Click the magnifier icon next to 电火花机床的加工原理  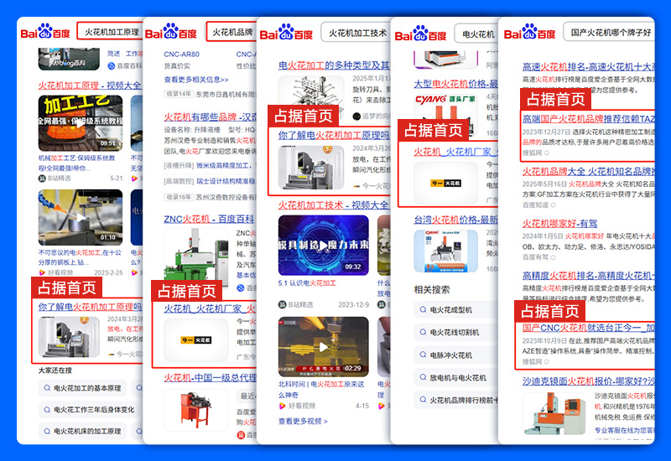click(x=47, y=431)
